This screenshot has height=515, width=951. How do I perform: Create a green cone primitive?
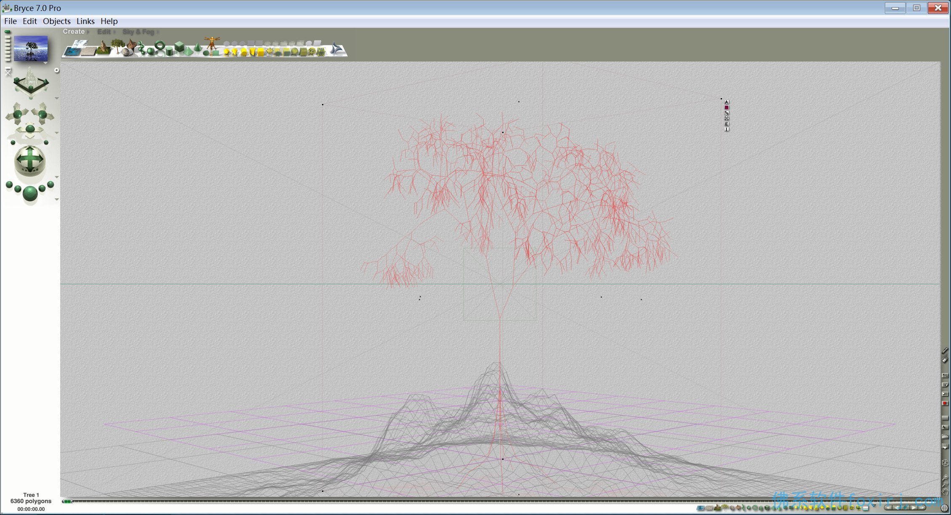(197, 46)
